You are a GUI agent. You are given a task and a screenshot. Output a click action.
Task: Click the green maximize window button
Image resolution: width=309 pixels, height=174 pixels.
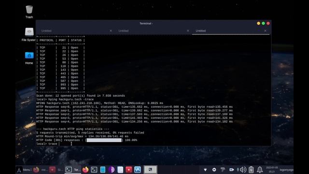click(263, 23)
